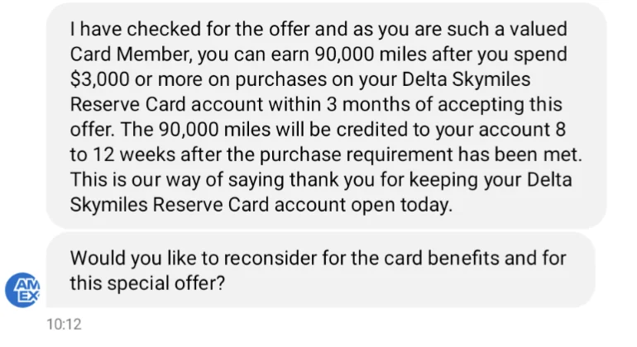Click the '12 weeks' text
This screenshot has height=347, width=637.
click(x=128, y=154)
